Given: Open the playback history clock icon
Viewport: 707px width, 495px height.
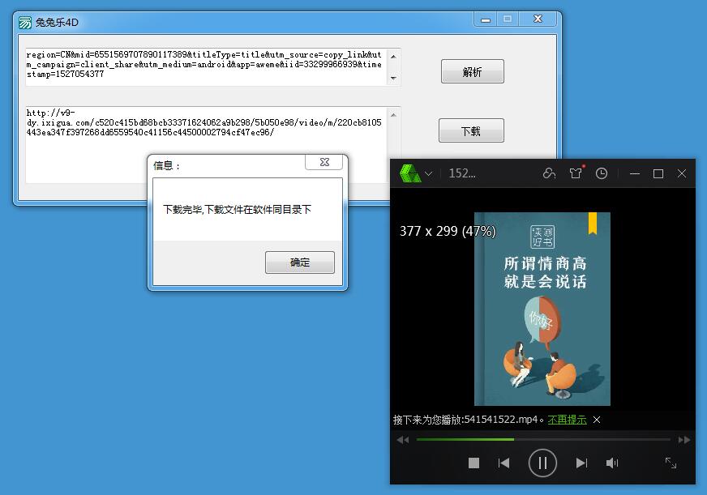Looking at the screenshot, I should coord(602,173).
